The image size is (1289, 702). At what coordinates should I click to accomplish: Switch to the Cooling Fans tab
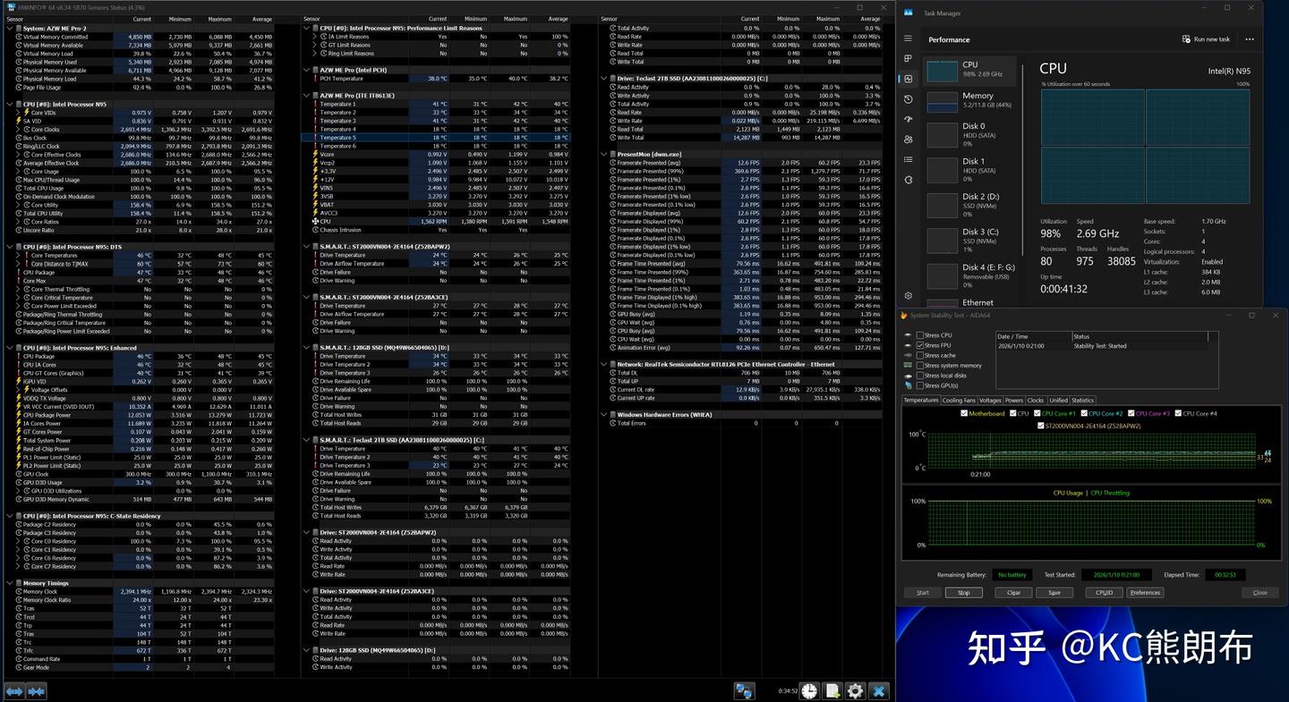[x=959, y=401]
